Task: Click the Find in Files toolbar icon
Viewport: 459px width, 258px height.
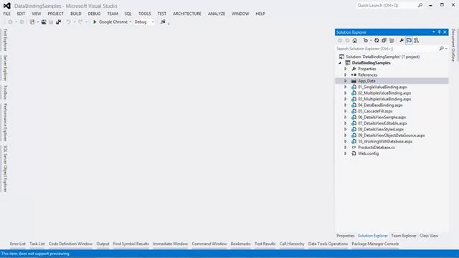Action: [x=163, y=22]
